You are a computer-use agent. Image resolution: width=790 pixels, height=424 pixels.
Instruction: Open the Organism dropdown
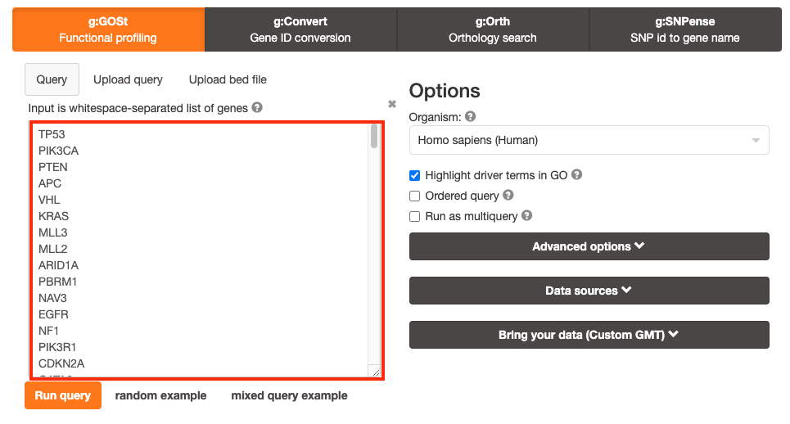589,140
